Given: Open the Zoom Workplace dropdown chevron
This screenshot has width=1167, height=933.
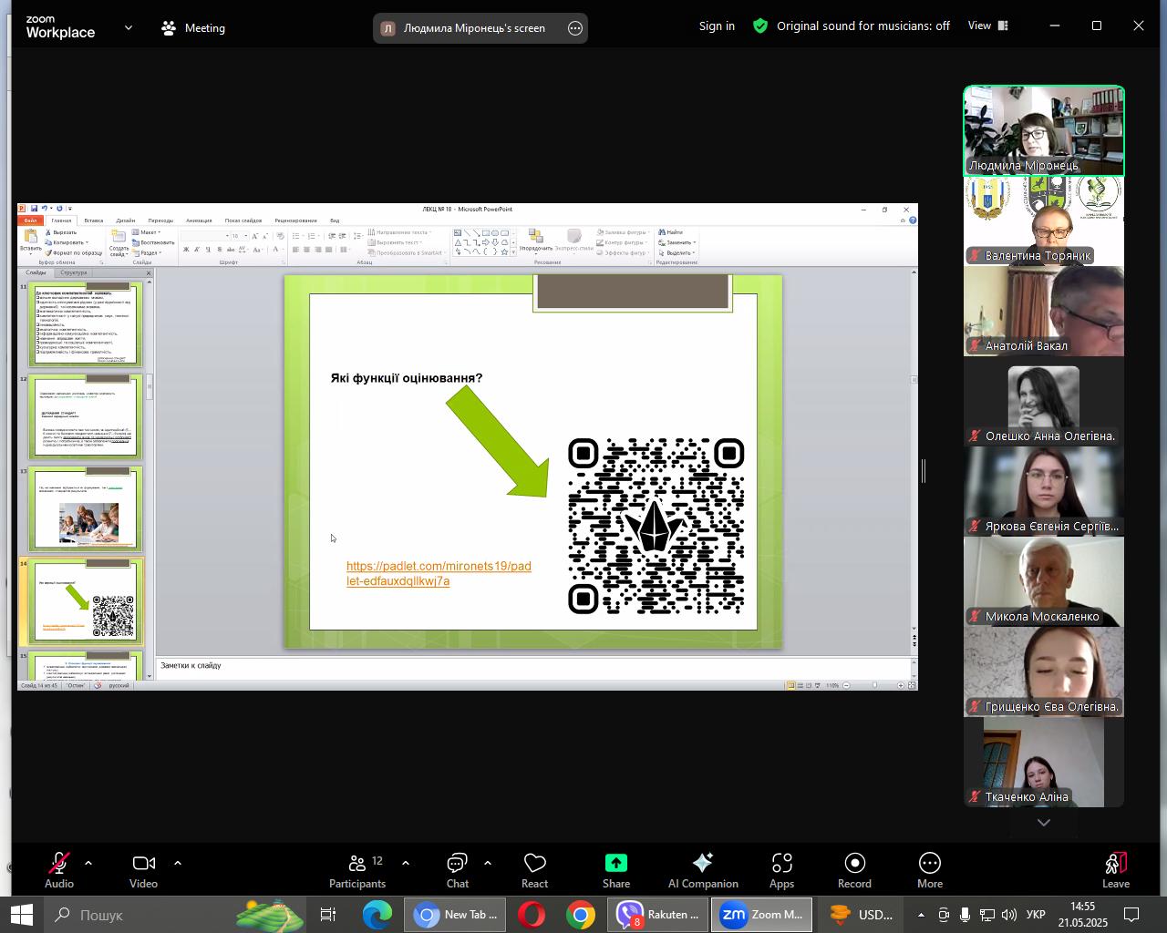Looking at the screenshot, I should [129, 28].
